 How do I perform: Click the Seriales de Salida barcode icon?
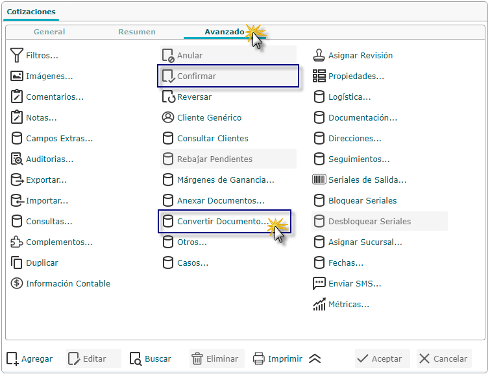pos(319,180)
